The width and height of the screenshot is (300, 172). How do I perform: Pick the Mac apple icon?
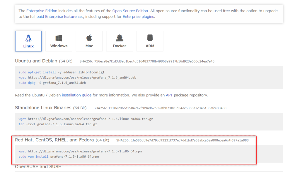pyautogui.click(x=89, y=38)
